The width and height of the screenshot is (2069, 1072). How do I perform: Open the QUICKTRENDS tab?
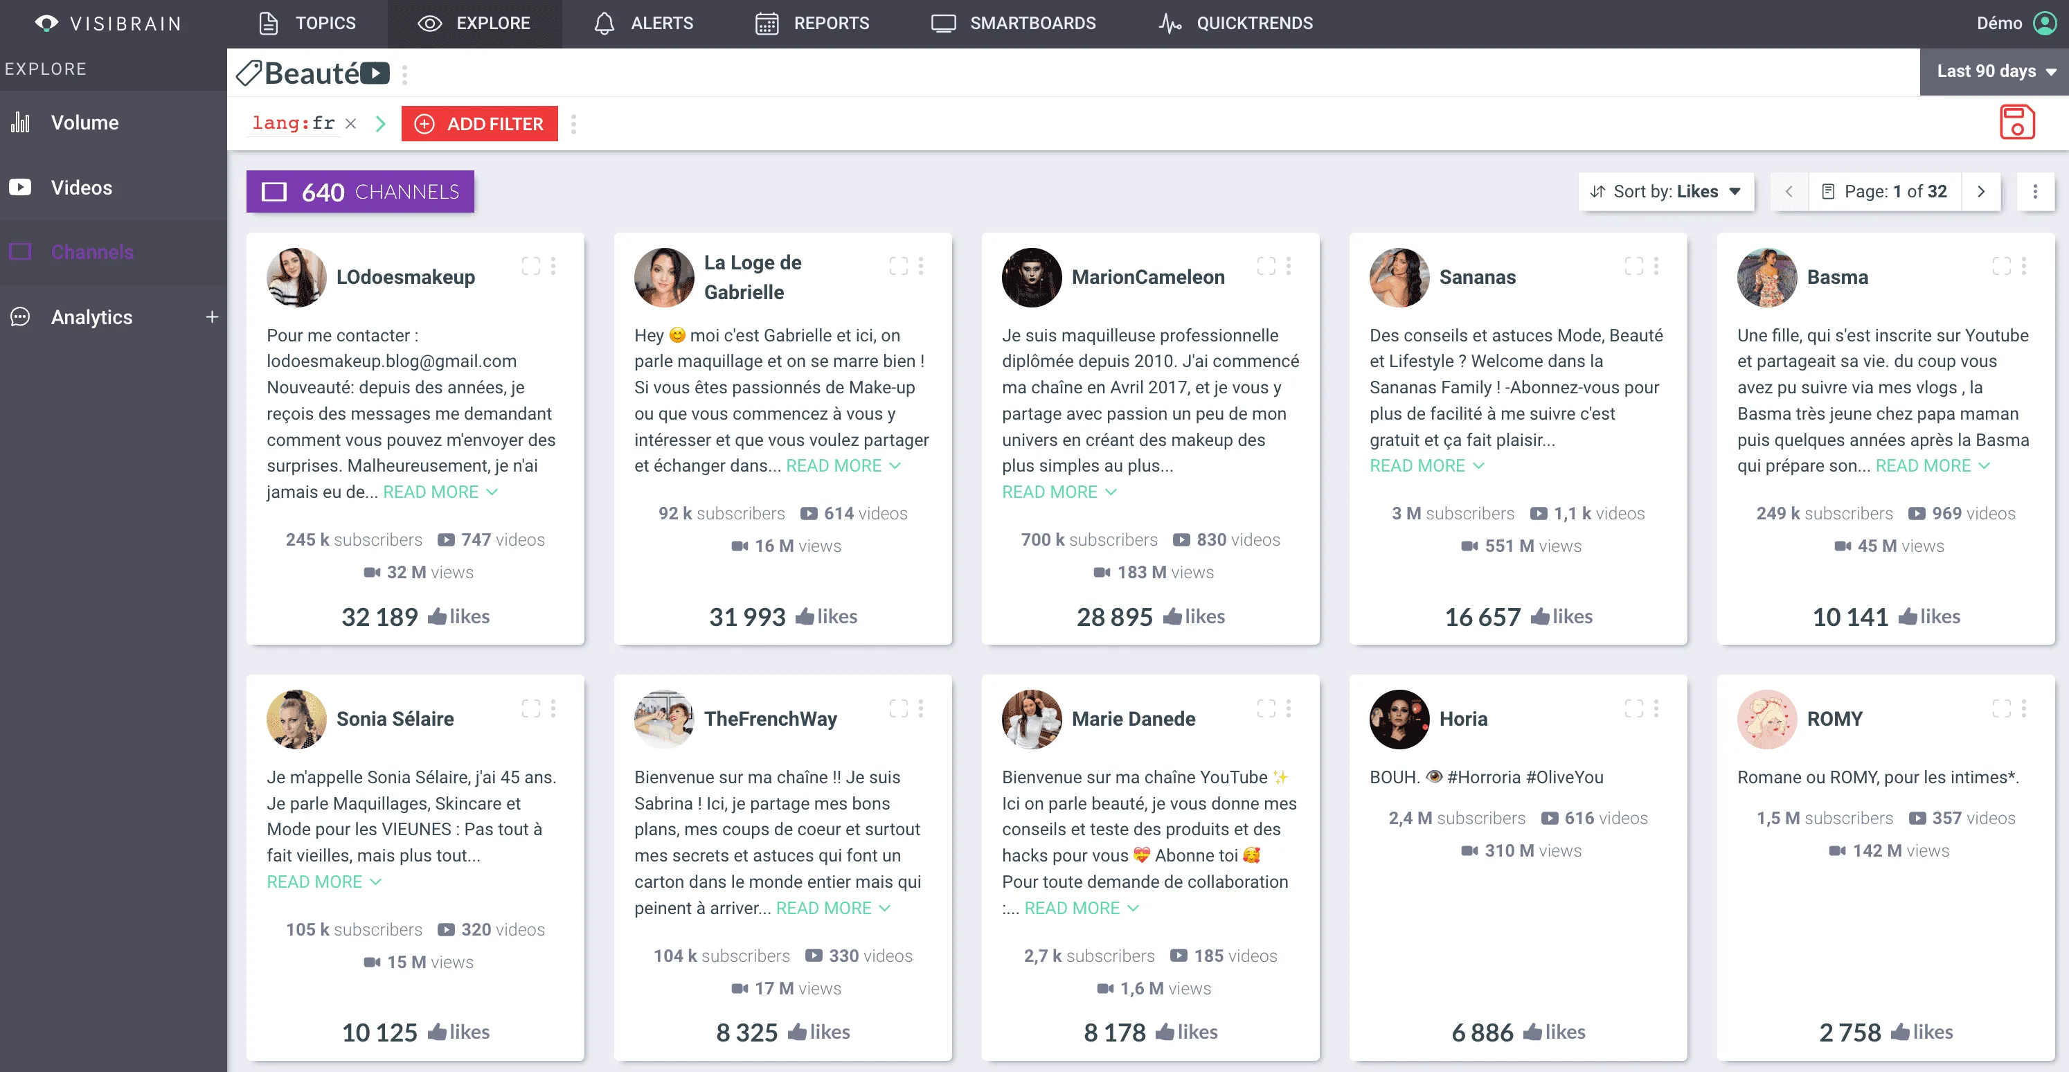coord(1235,24)
